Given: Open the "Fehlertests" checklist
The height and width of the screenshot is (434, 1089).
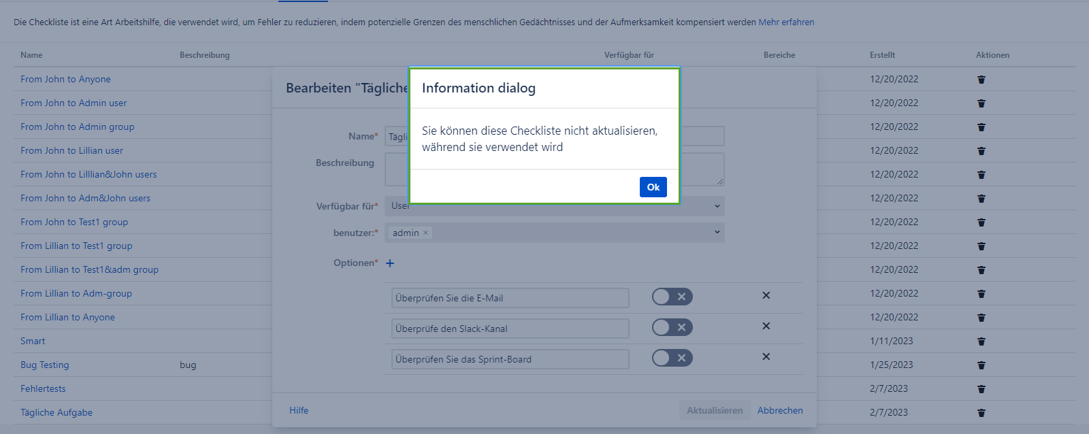Looking at the screenshot, I should tap(43, 388).
